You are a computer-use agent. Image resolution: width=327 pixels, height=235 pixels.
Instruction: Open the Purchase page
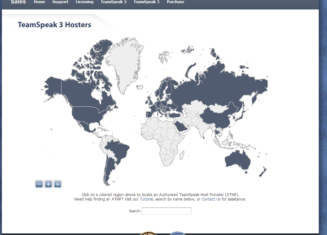pos(175,2)
